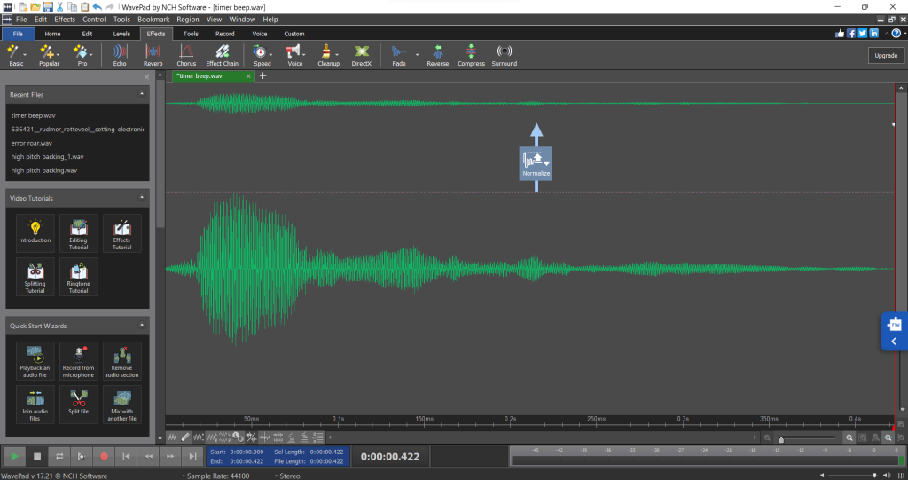Stop playback
Screen dimensions: 908x480
(x=37, y=456)
